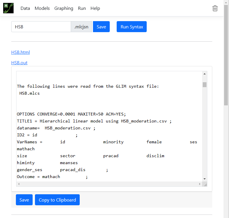The width and height of the screenshot is (229, 218).
Task: Click the output text area scroll-down arrow
Action: pos(205,179)
